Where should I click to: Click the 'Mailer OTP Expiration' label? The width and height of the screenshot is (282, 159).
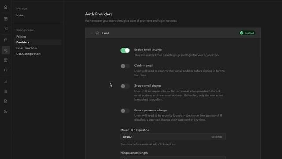click(135, 130)
